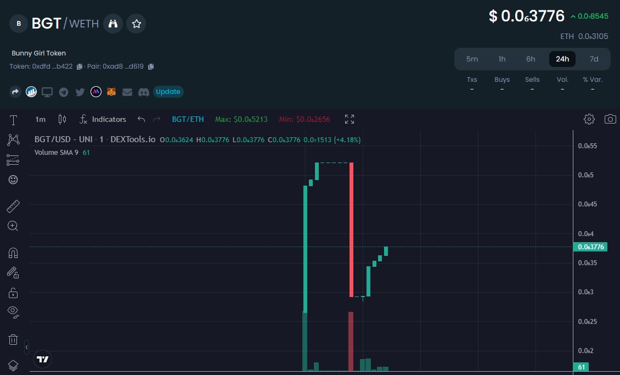This screenshot has height=375, width=620.
Task: Toggle lock all drawing tools
Action: click(x=13, y=293)
